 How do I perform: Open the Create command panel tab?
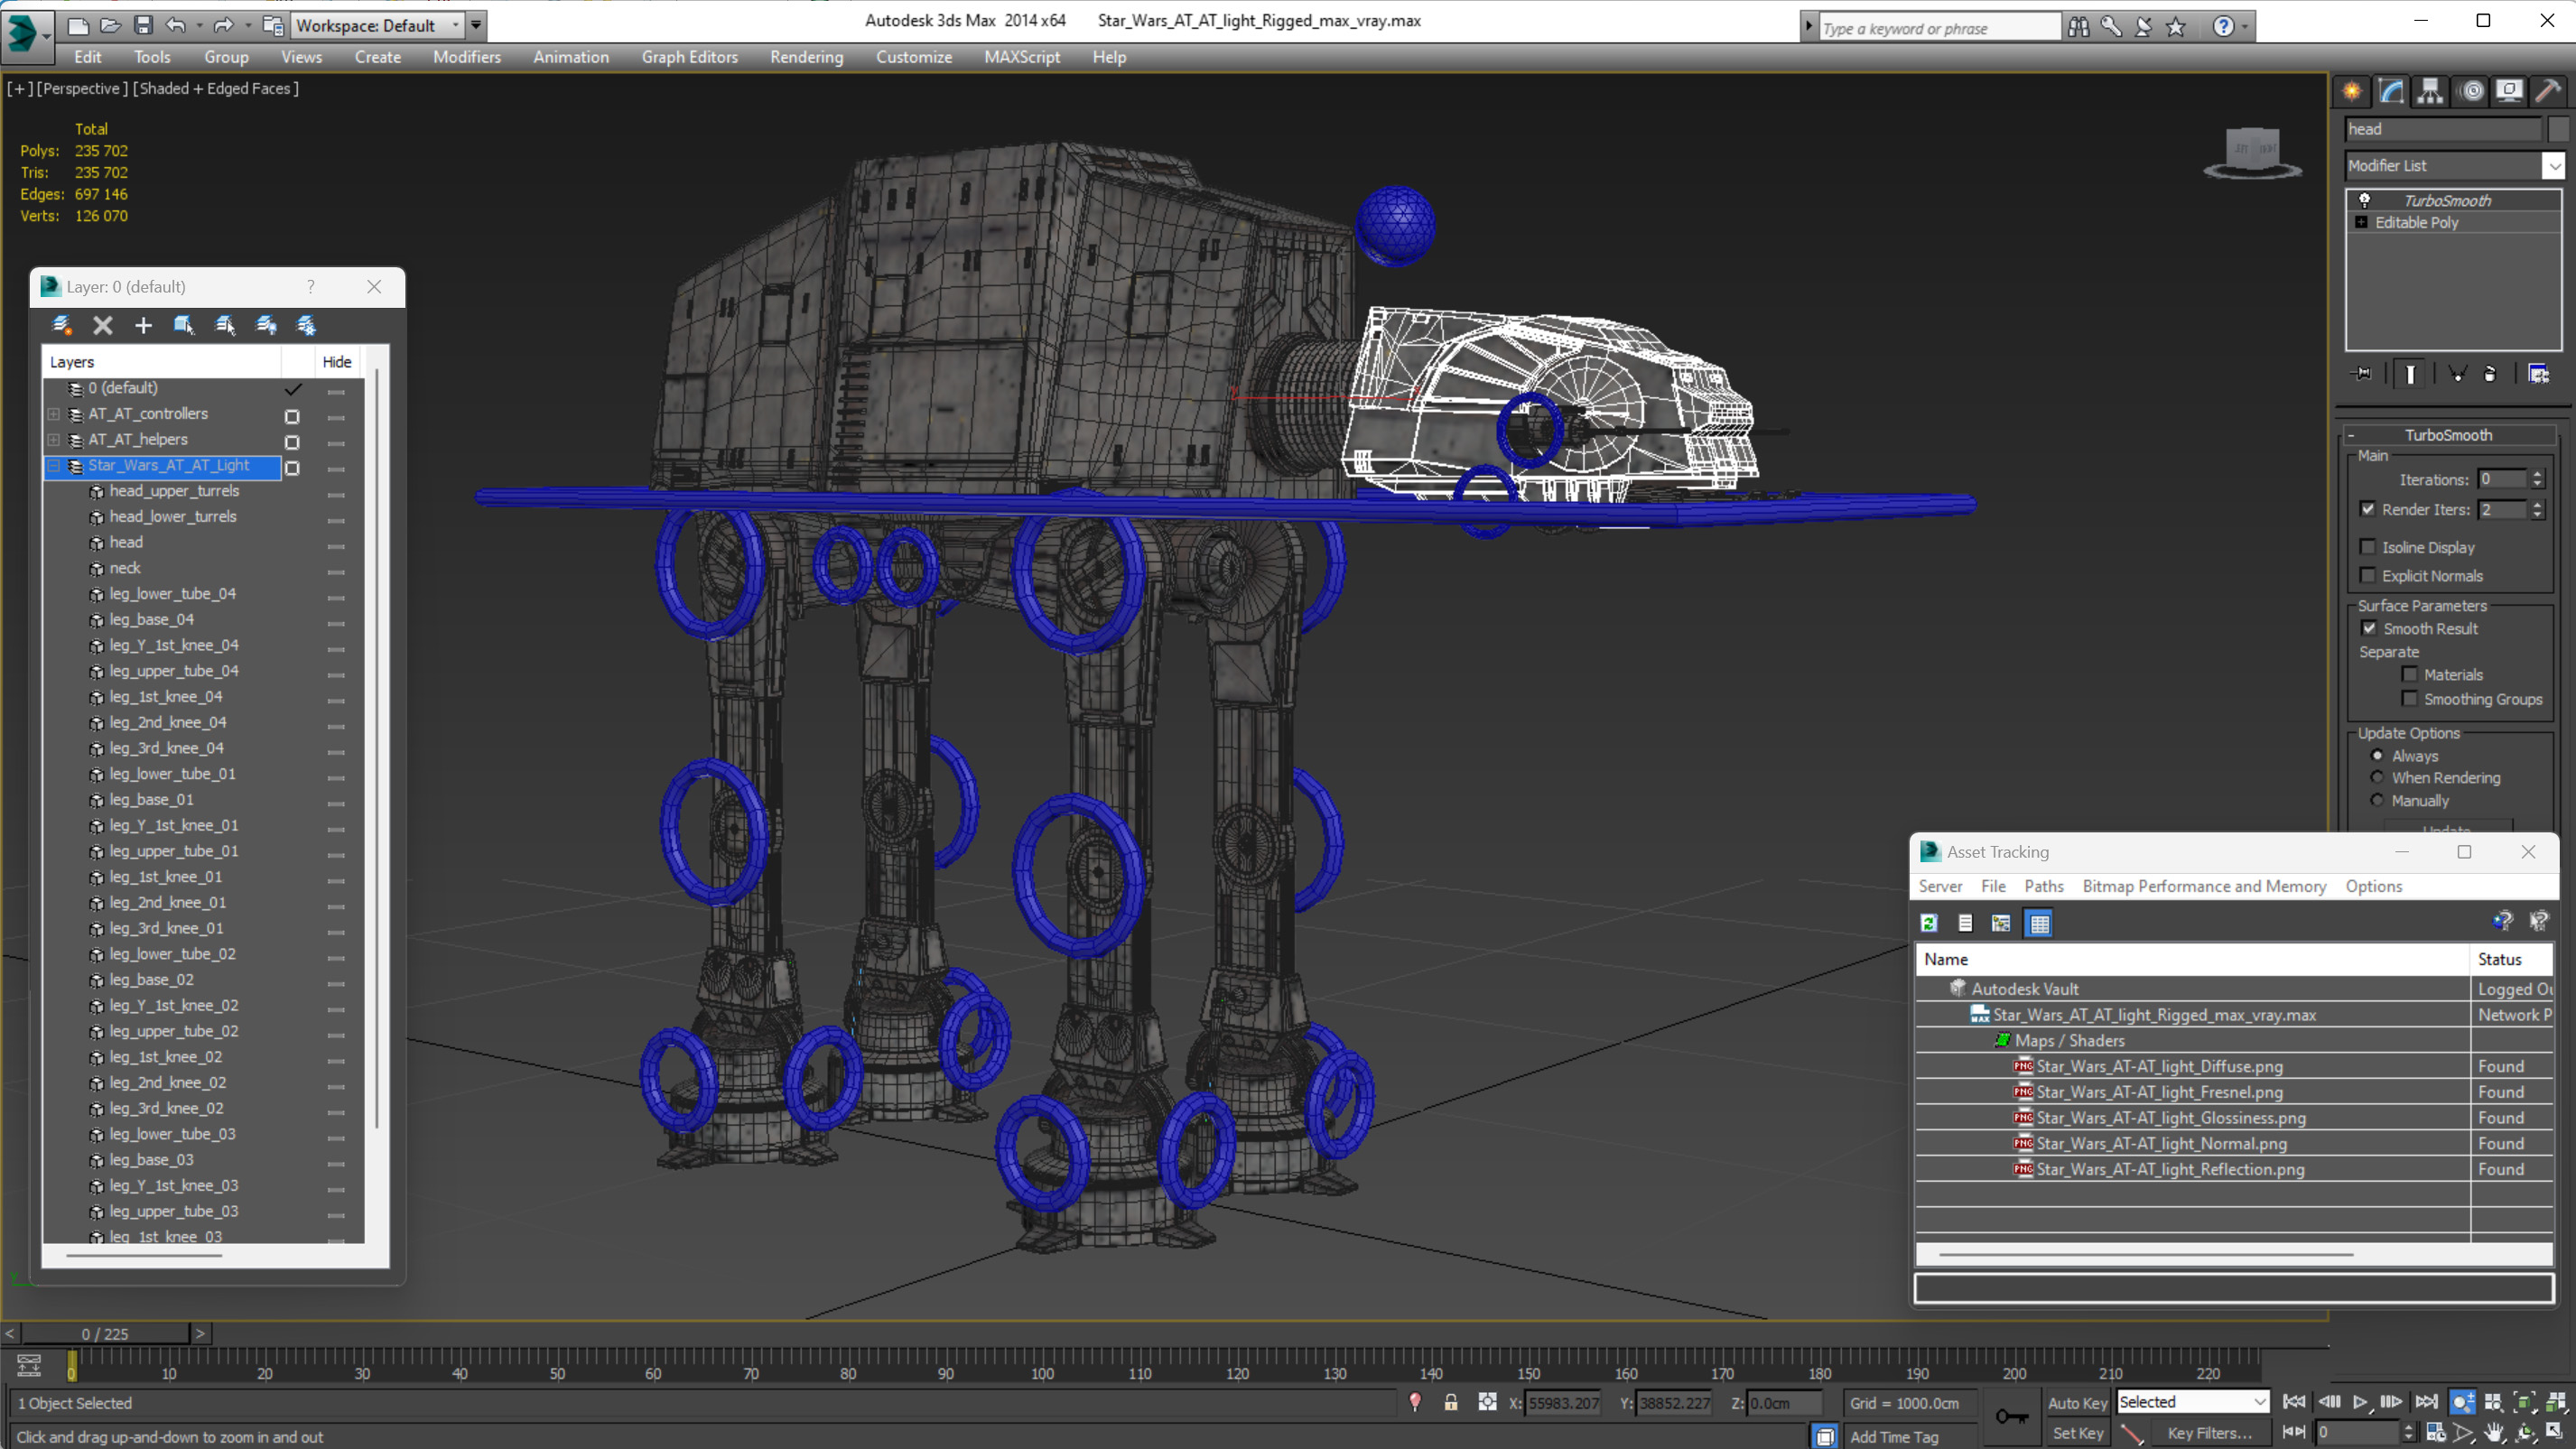click(2352, 92)
